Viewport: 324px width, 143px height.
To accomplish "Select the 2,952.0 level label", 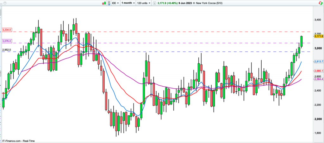I will tap(7, 50).
